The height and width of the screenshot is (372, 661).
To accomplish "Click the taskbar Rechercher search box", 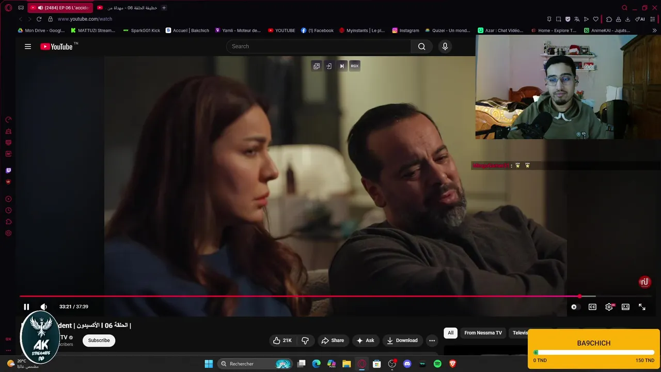I will tap(256, 364).
